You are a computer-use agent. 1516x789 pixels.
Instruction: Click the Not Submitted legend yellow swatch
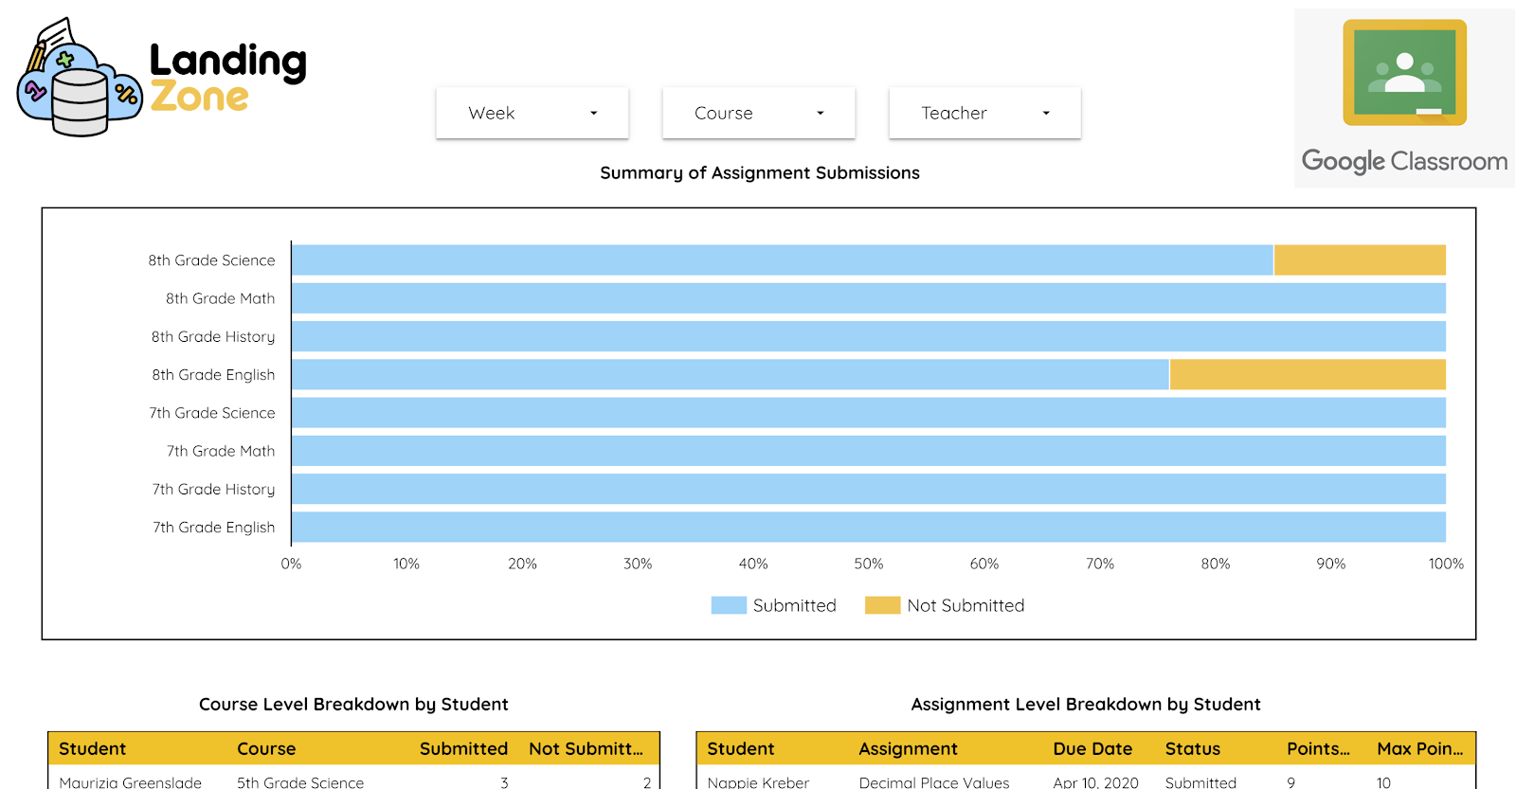click(882, 605)
